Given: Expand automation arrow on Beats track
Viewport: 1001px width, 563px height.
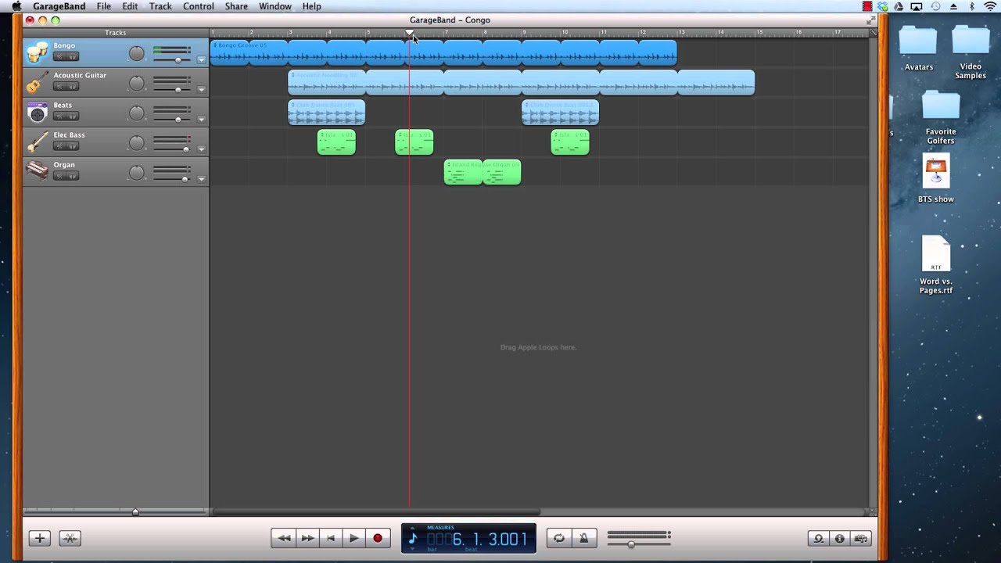Looking at the screenshot, I should pos(201,120).
